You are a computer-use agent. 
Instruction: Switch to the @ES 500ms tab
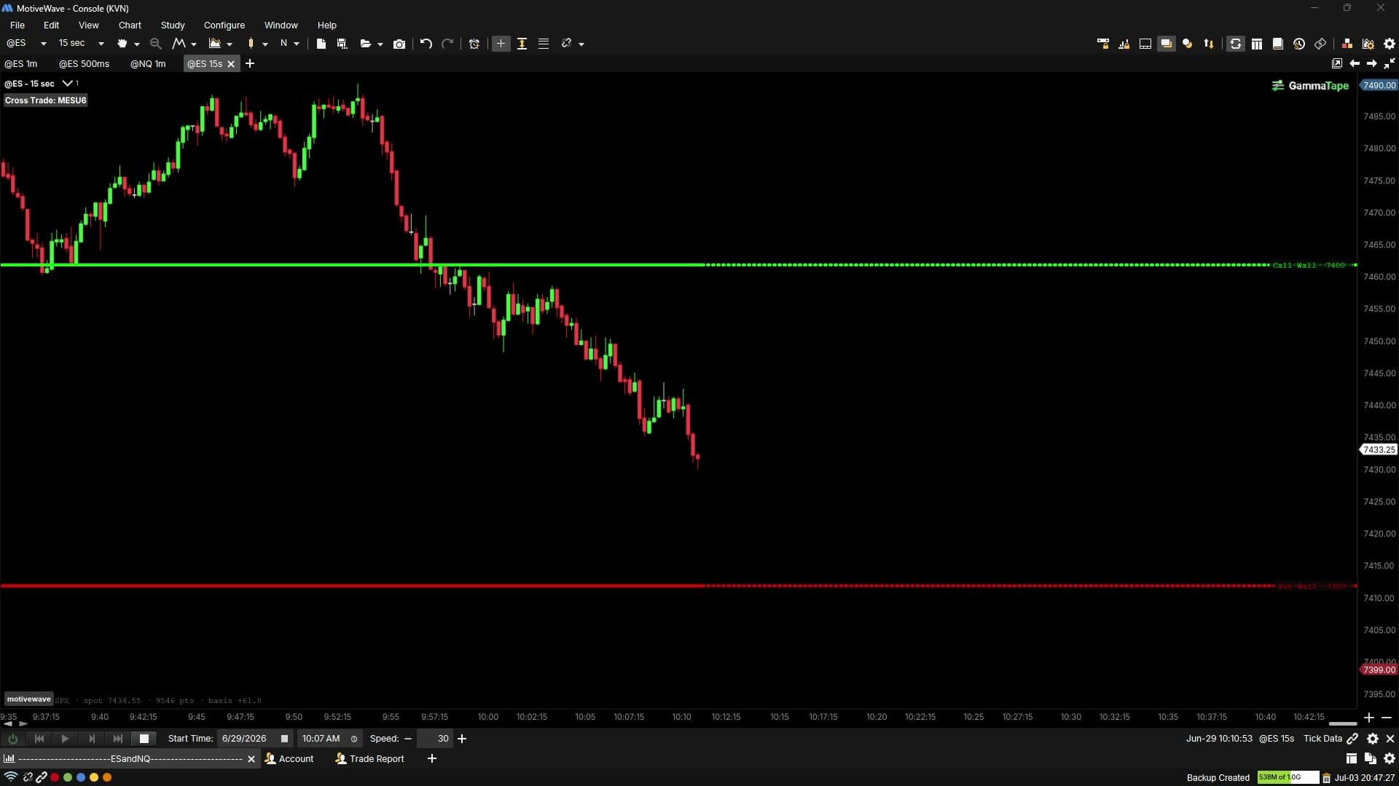click(84, 64)
